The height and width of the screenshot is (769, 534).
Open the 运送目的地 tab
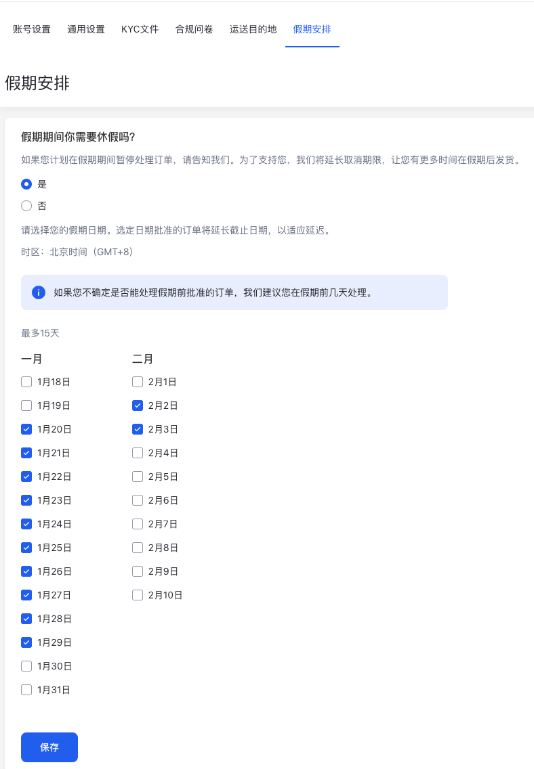point(253,29)
